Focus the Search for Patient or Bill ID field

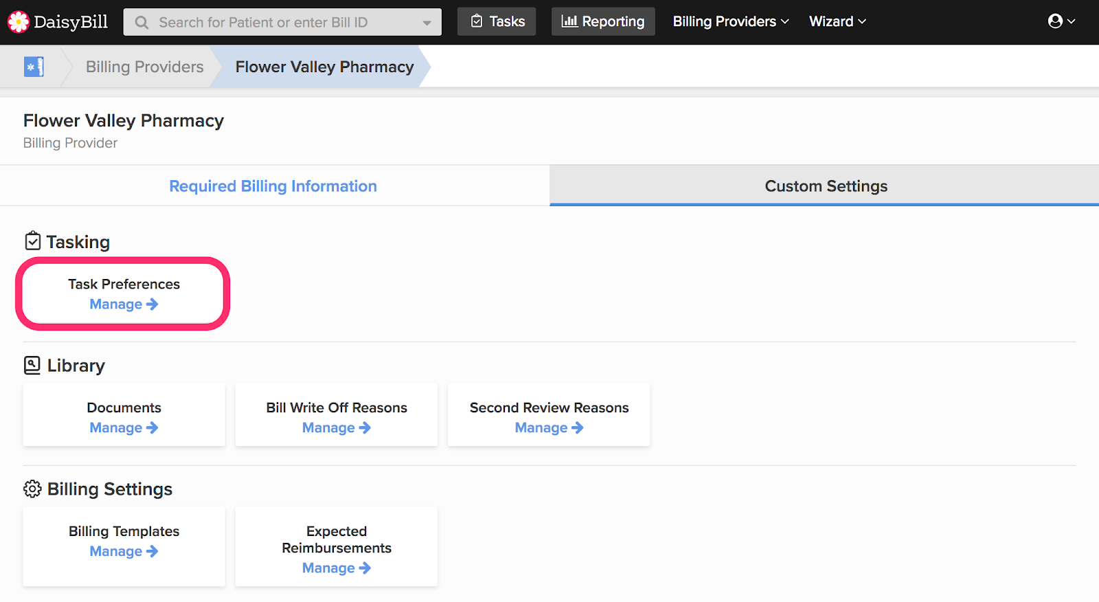click(x=282, y=22)
